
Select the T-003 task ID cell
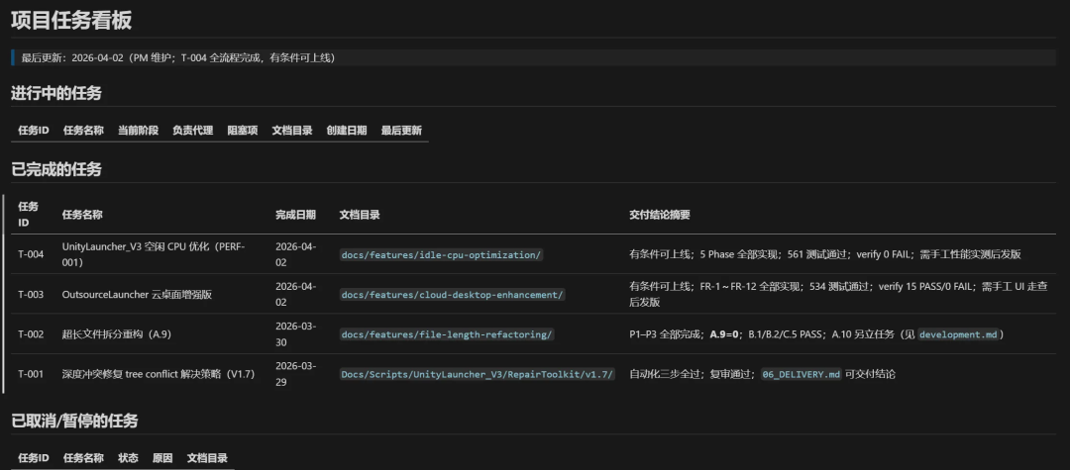31,294
